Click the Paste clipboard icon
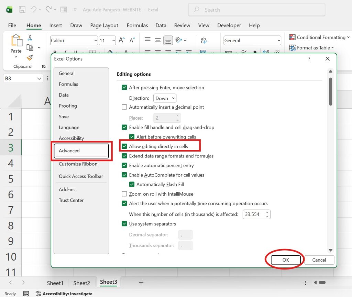The width and height of the screenshot is (352, 297). [16, 41]
